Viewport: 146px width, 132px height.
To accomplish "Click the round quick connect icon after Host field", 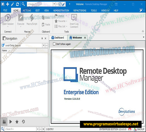I will click(60, 4).
